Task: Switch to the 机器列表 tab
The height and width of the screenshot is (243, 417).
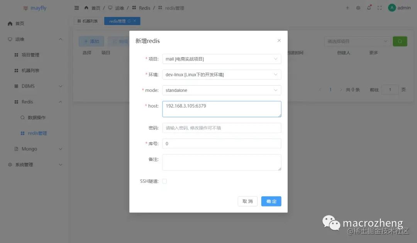Action: tap(88, 21)
